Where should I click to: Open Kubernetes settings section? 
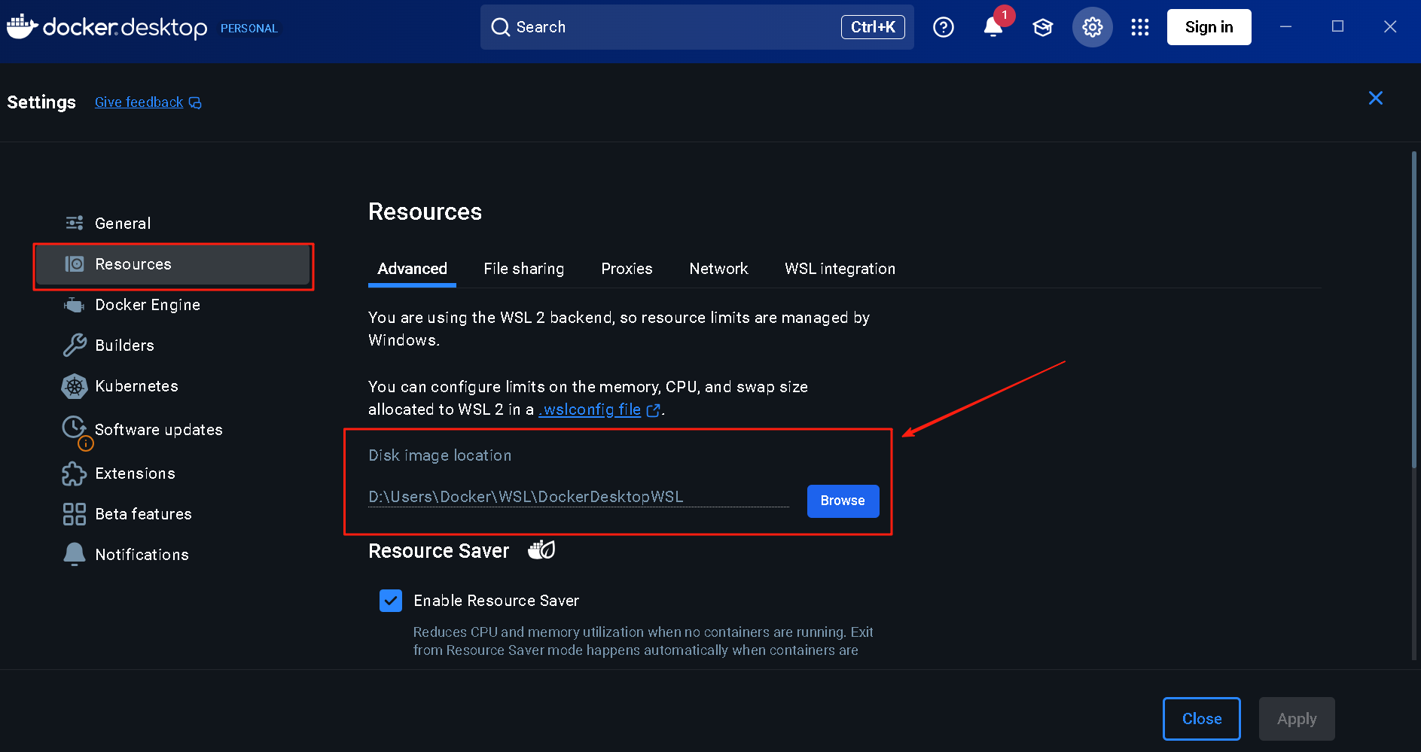pyautogui.click(x=173, y=386)
